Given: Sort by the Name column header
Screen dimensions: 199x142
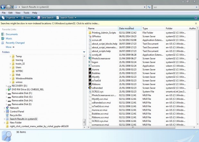Looking at the screenshot, I should pos(102,28).
